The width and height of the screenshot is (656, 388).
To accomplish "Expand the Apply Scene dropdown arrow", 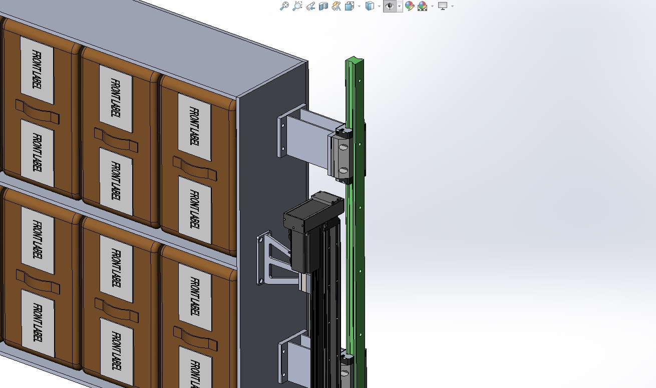I will click(x=432, y=6).
